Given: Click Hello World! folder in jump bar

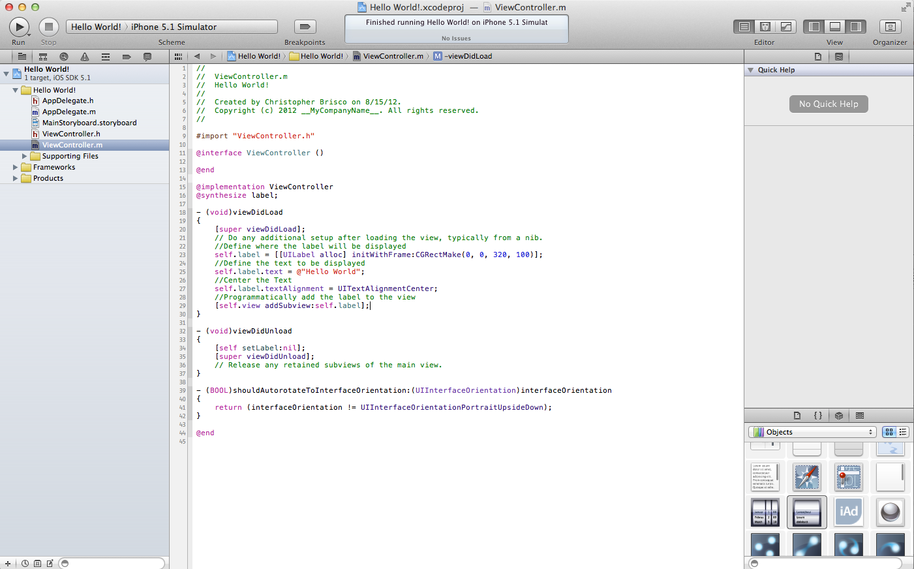Looking at the screenshot, I should pyautogui.click(x=316, y=56).
